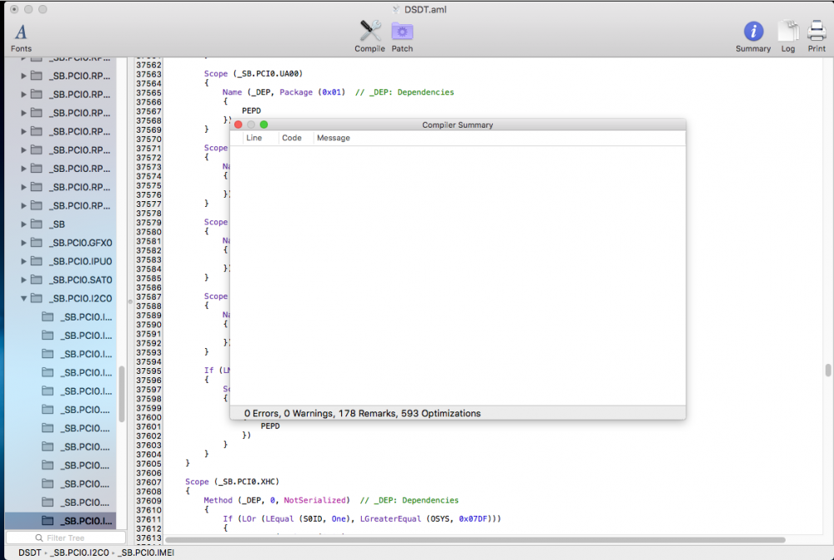Compile the DSDT with the Compile tool
Image resolution: width=834 pixels, height=560 pixels.
coord(369,37)
